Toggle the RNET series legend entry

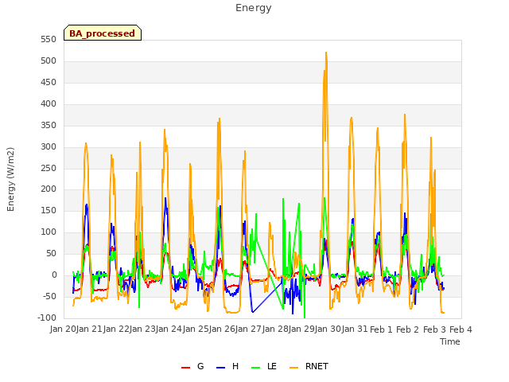click(309, 367)
